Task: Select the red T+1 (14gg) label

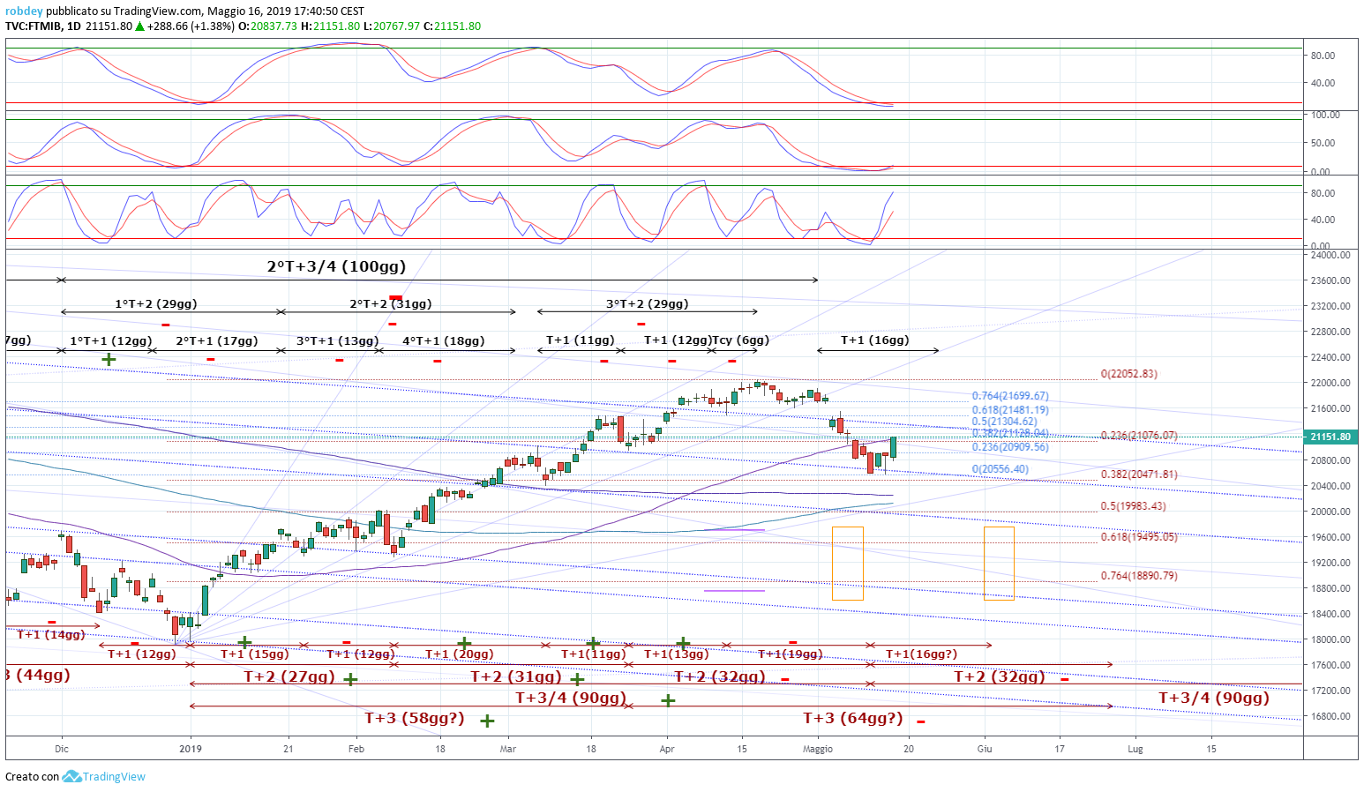Action: coord(51,635)
